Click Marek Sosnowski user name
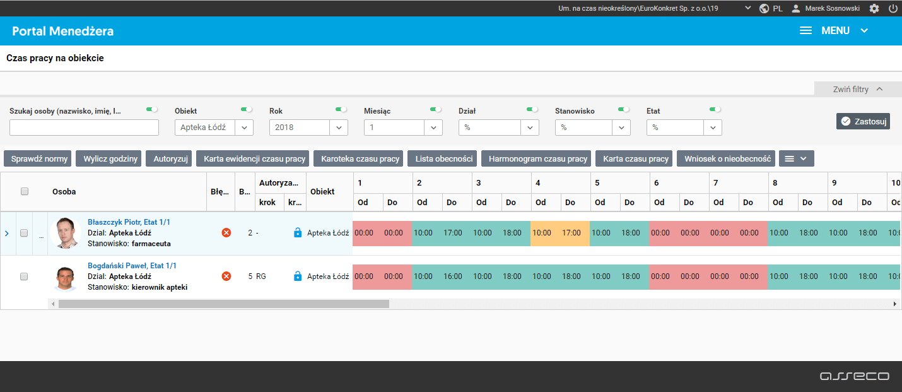This screenshot has height=392, width=902. click(833, 9)
